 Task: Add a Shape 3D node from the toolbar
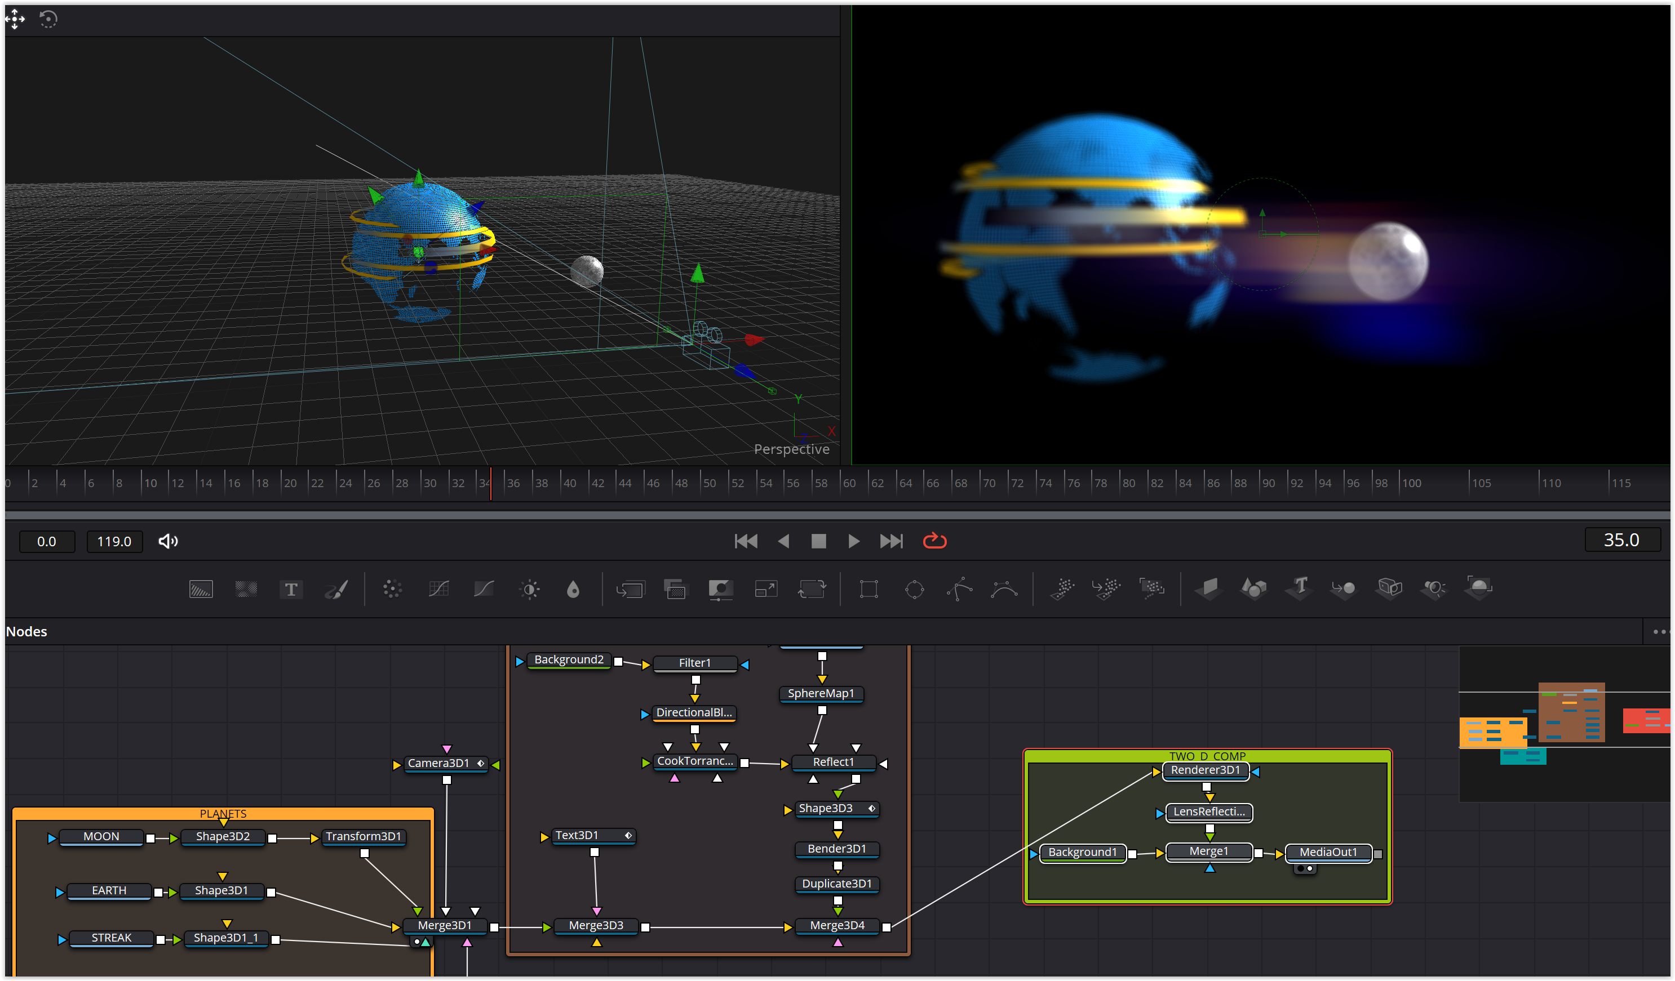(x=1253, y=589)
